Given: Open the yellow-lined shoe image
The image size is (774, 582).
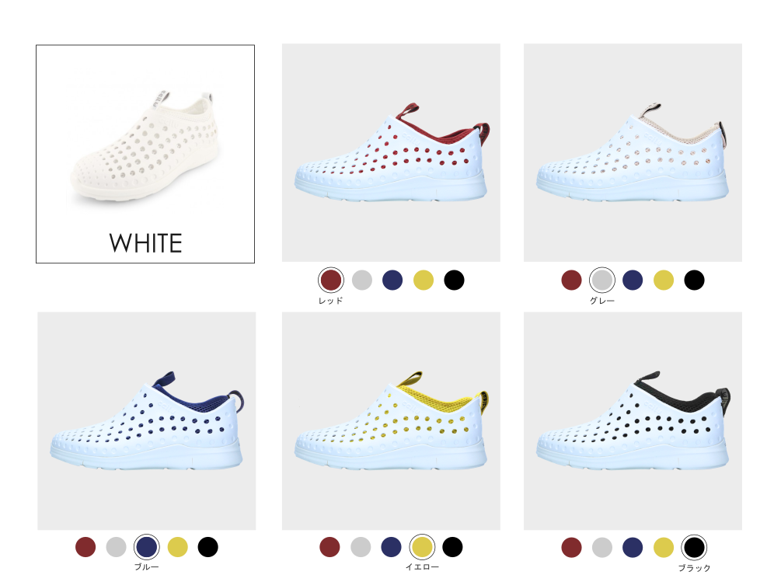Looking at the screenshot, I should click(391, 420).
